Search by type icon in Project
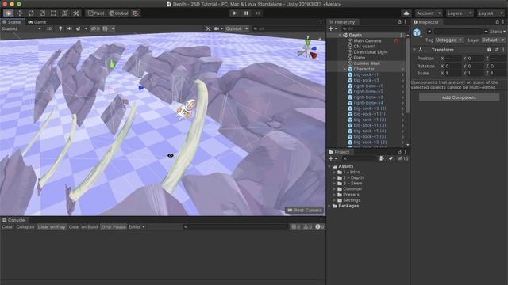The image size is (508, 285). point(382,158)
